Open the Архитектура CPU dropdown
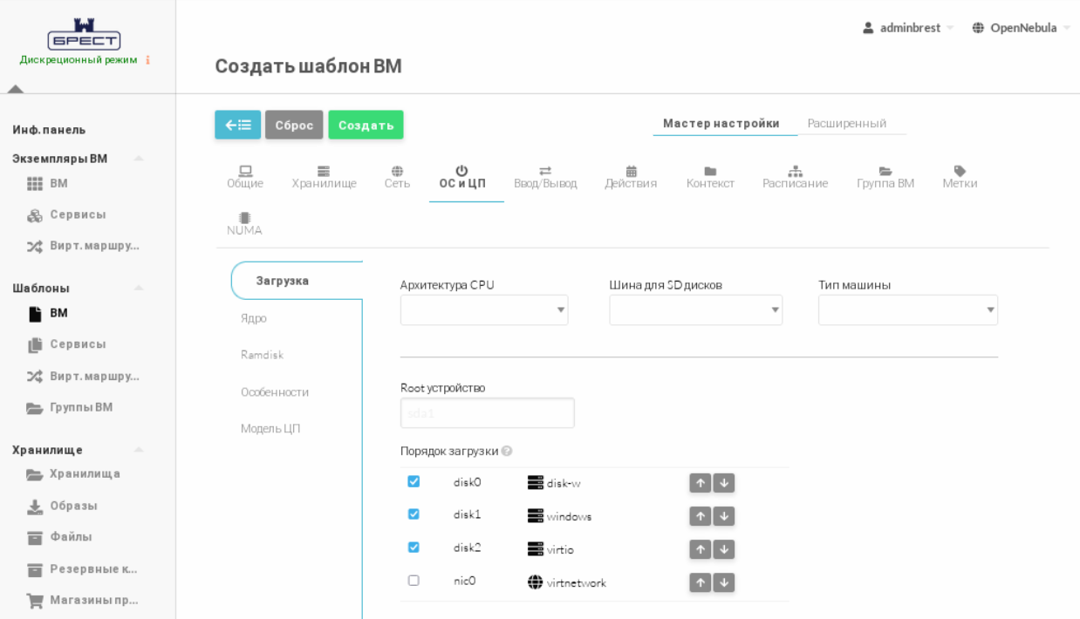The width and height of the screenshot is (1080, 619). tap(484, 309)
